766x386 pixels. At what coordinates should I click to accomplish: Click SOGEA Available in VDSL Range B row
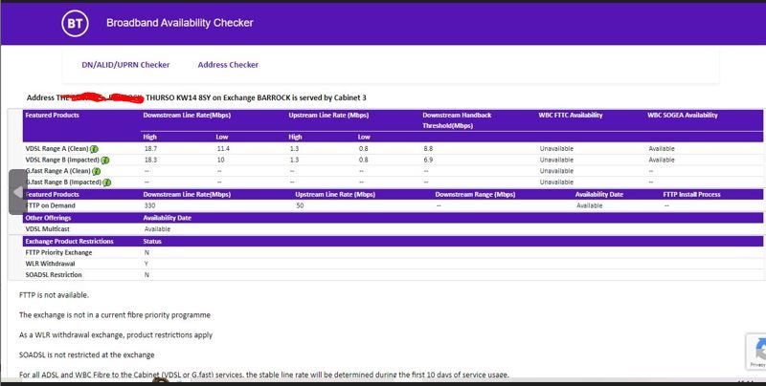(x=662, y=160)
